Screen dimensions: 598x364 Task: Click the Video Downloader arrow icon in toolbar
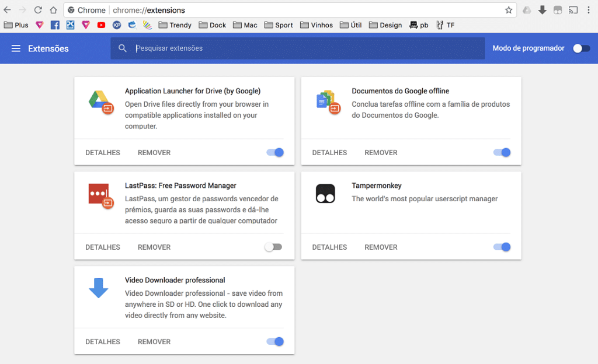click(x=543, y=10)
